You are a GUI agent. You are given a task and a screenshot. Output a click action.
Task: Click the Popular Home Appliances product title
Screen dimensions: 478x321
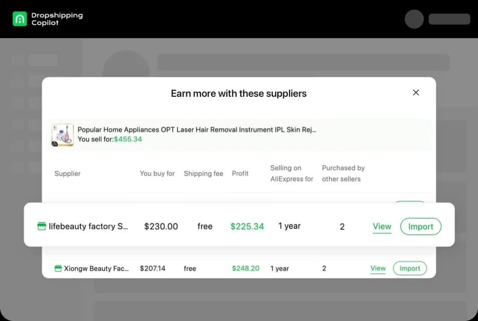(x=197, y=130)
